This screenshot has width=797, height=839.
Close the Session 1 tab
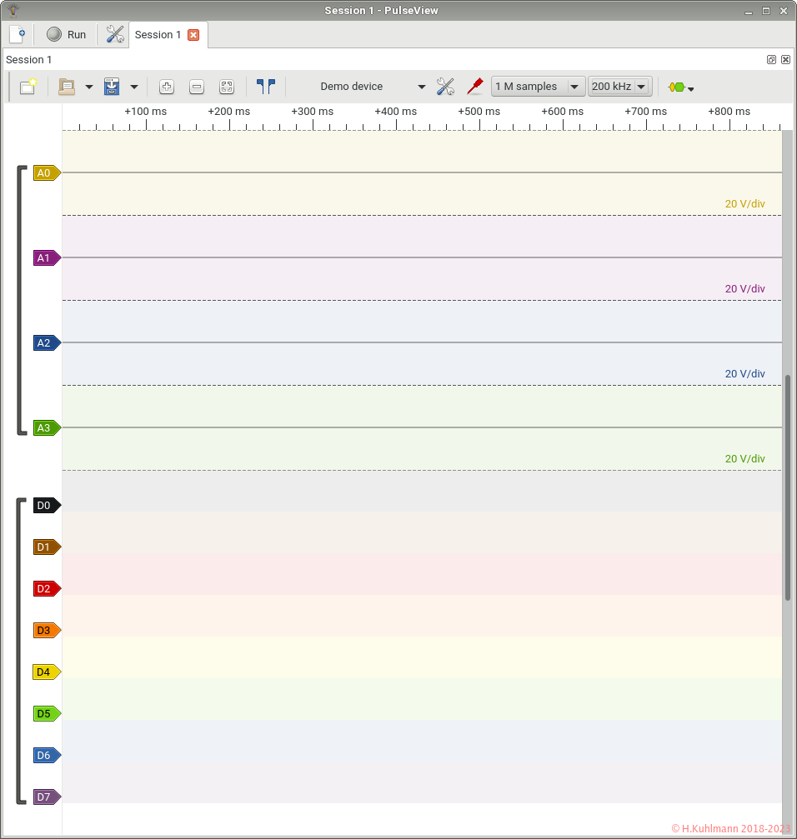tap(193, 35)
